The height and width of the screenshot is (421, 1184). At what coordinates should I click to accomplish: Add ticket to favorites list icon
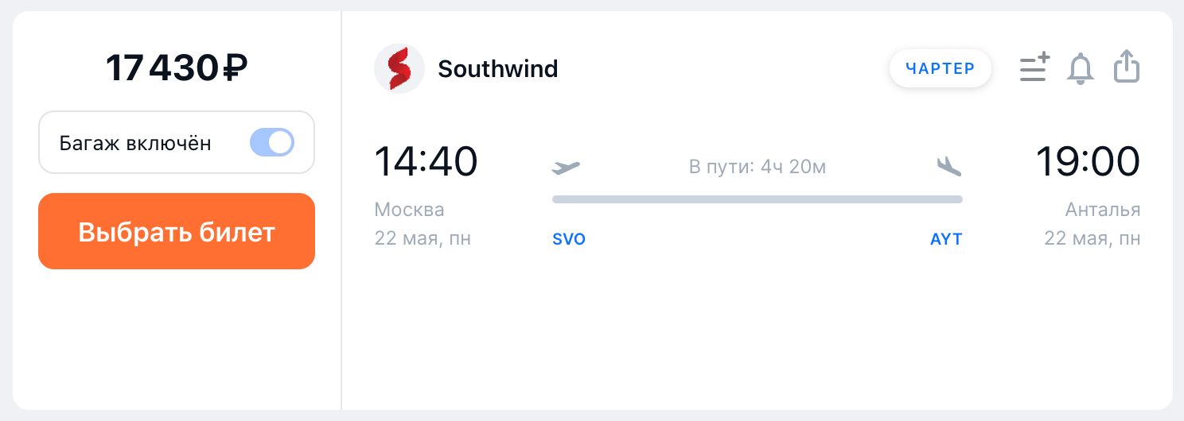coord(1035,68)
